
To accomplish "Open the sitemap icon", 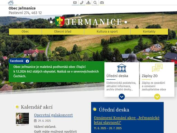I will [x=88, y=2].
